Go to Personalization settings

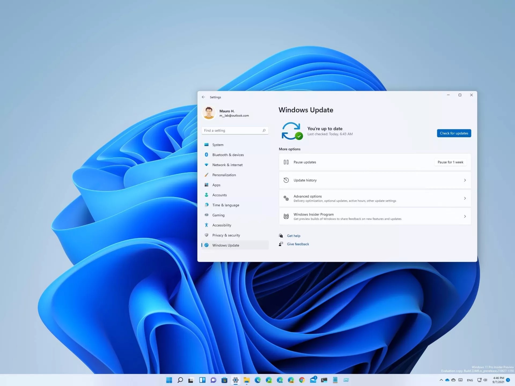pyautogui.click(x=224, y=175)
